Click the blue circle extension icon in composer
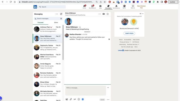Screen dimensions: 180x101 (x=83, y=99)
